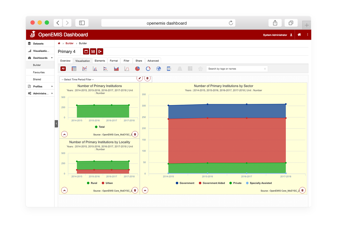Edit the time period filter
337x245 pixels.
click(140, 78)
